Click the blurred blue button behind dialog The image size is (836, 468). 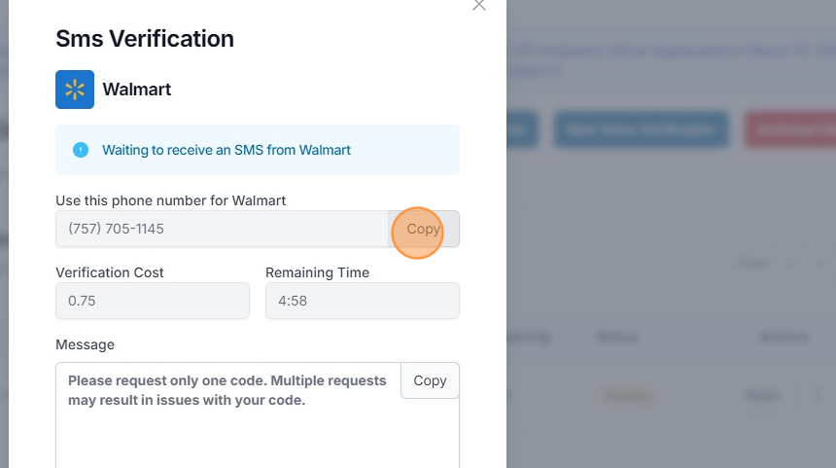[x=640, y=129]
